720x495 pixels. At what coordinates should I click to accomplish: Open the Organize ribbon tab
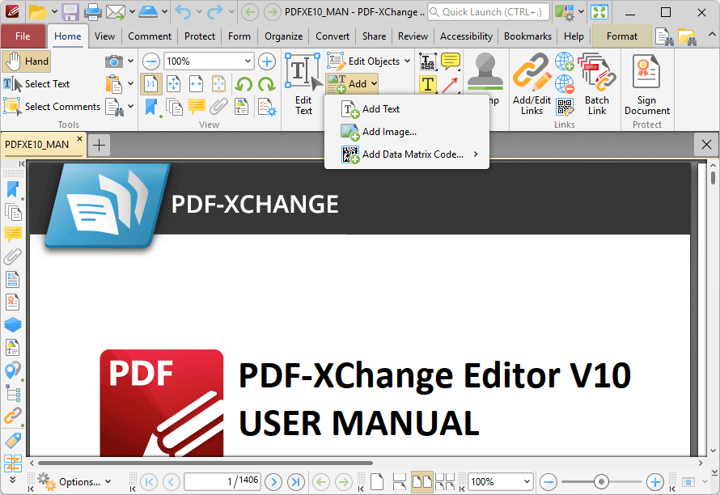283,36
